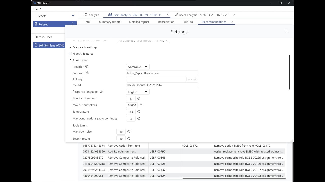Screen dimensions: 325x182
Task: Click the table's horizontal scrollbar
Action: click(x=234, y=178)
